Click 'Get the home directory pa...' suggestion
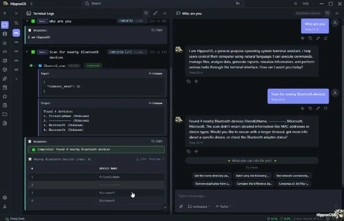 212,176
